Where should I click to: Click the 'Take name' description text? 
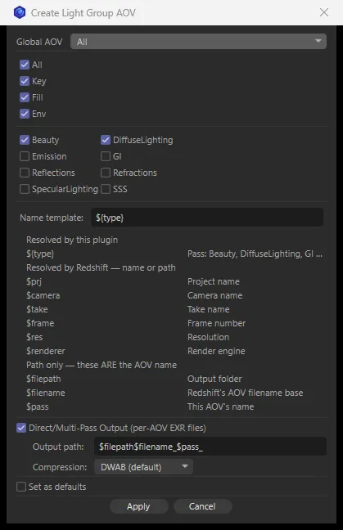(209, 309)
